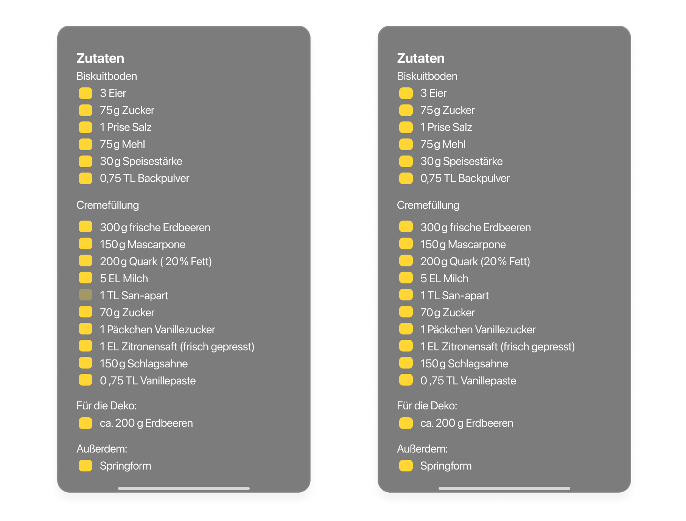The width and height of the screenshot is (686, 521).
Task: Check 150g Mascarpone in the left list
Action: [86, 244]
